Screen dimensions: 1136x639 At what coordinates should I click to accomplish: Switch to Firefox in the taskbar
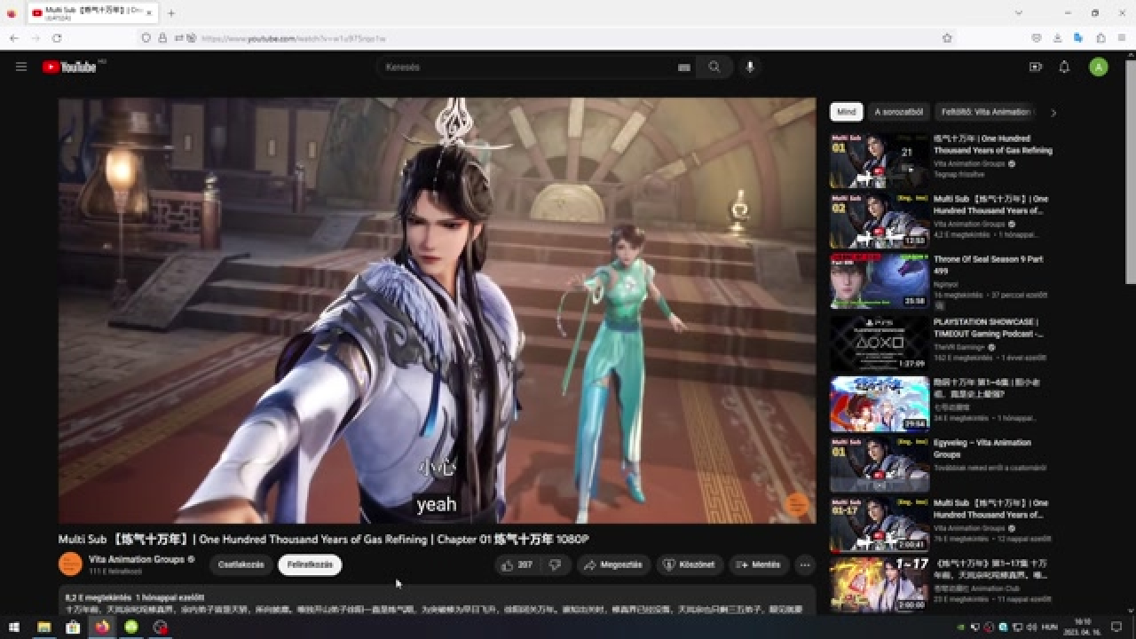coord(102,627)
